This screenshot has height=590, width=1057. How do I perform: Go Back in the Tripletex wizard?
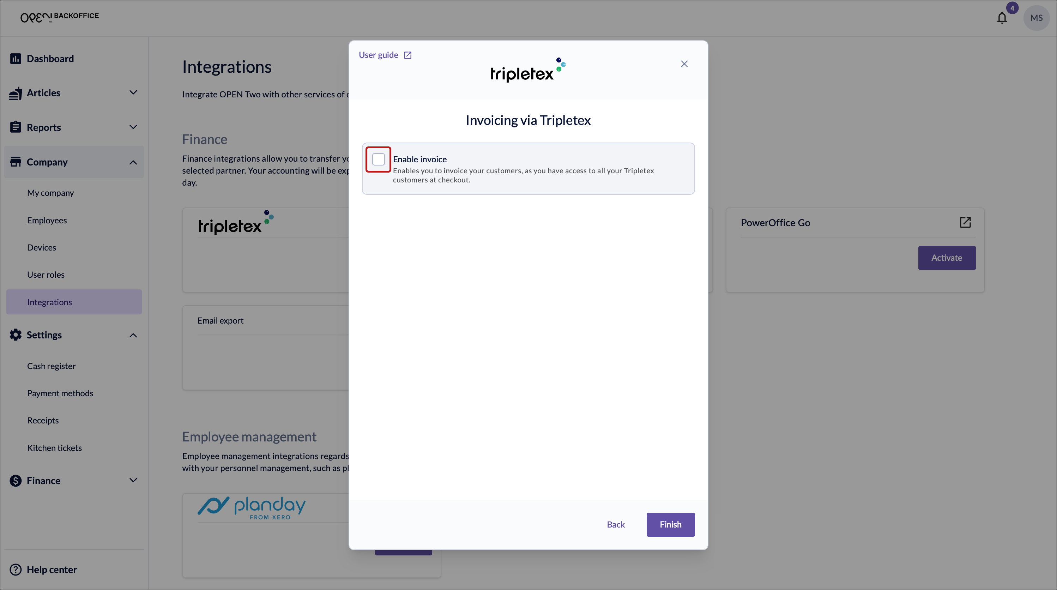[616, 524]
